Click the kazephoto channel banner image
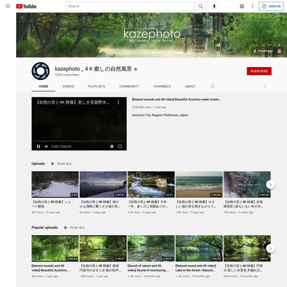 pos(152,35)
